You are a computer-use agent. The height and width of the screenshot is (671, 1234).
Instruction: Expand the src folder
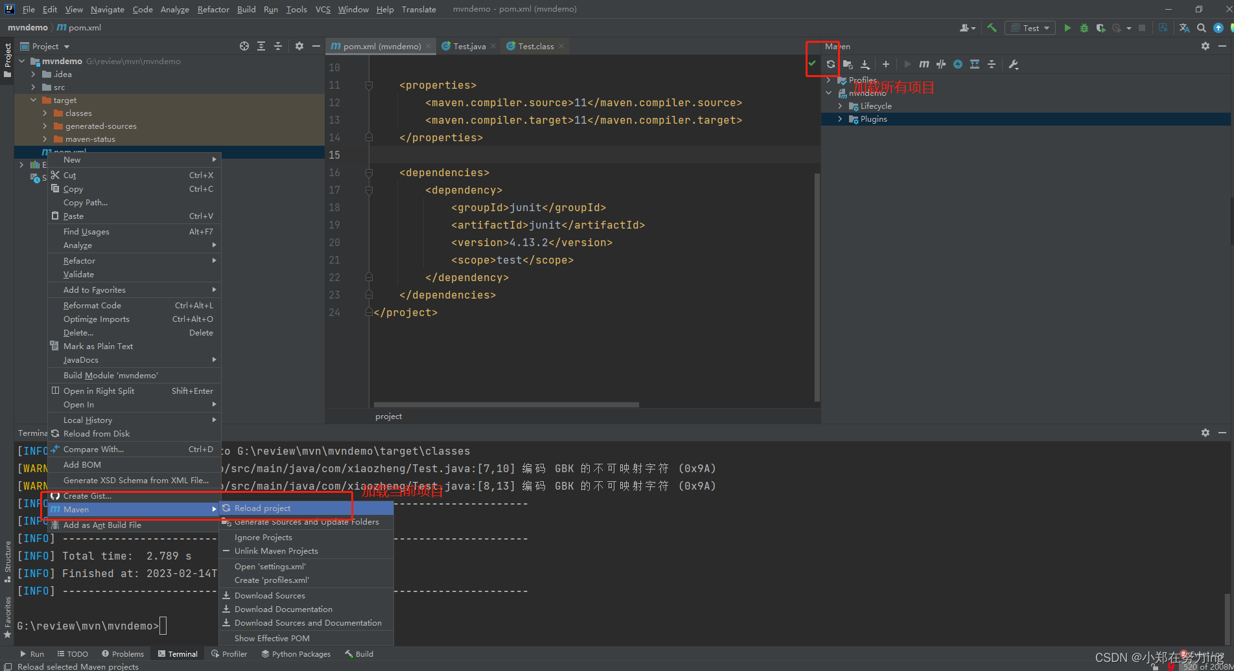click(33, 87)
